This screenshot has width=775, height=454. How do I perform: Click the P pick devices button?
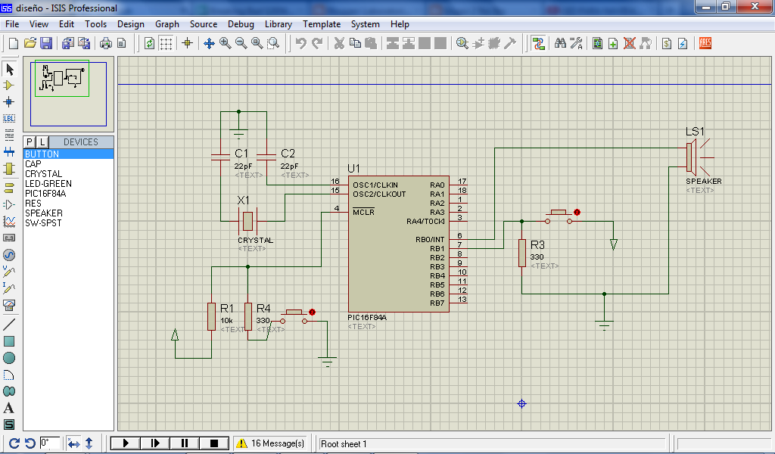30,141
